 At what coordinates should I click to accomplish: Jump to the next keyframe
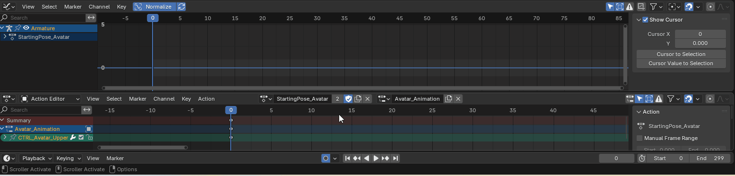coord(386,158)
